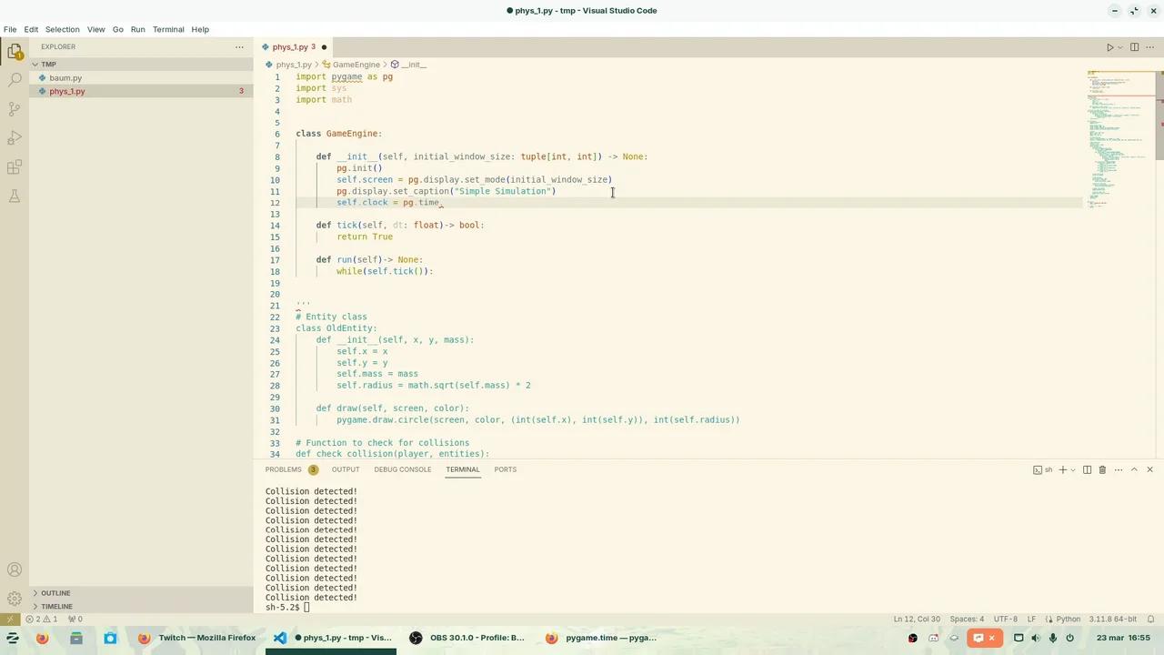Select the Run and Debug icon
Image resolution: width=1164 pixels, height=655 pixels.
[x=14, y=137]
